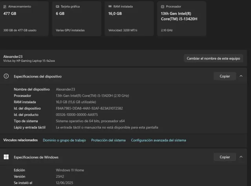Screen dimensions: 251x186
Task: Select the Windows 11 Home edition value
Action: [70, 170]
